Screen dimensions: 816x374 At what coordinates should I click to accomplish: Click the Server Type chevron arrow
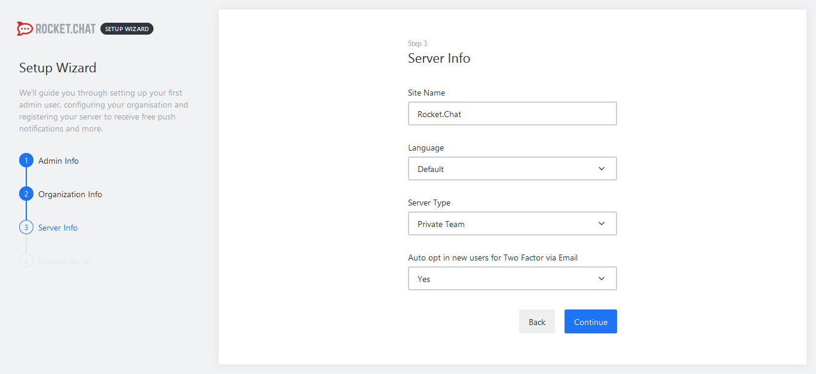point(602,223)
